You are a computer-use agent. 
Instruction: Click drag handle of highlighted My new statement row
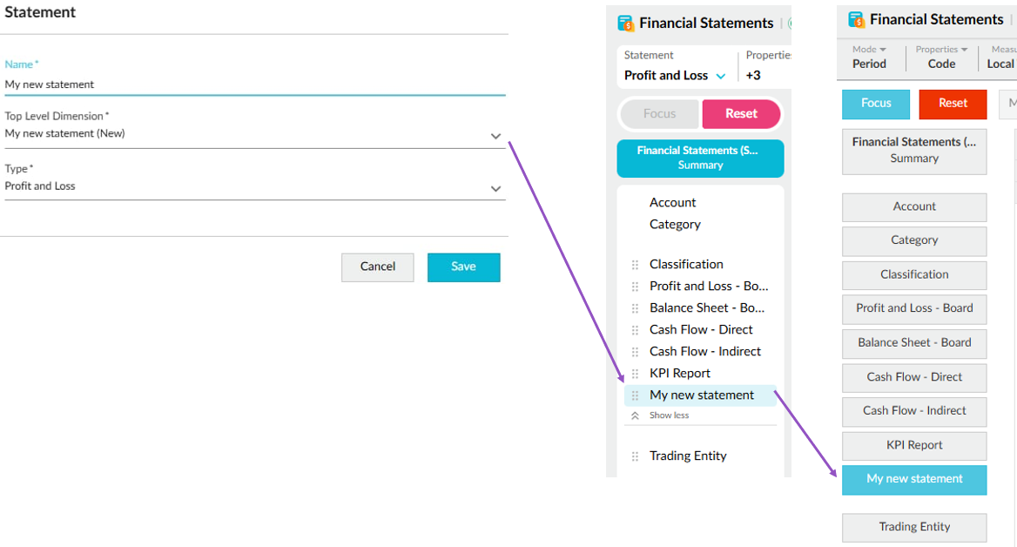pyautogui.click(x=635, y=395)
